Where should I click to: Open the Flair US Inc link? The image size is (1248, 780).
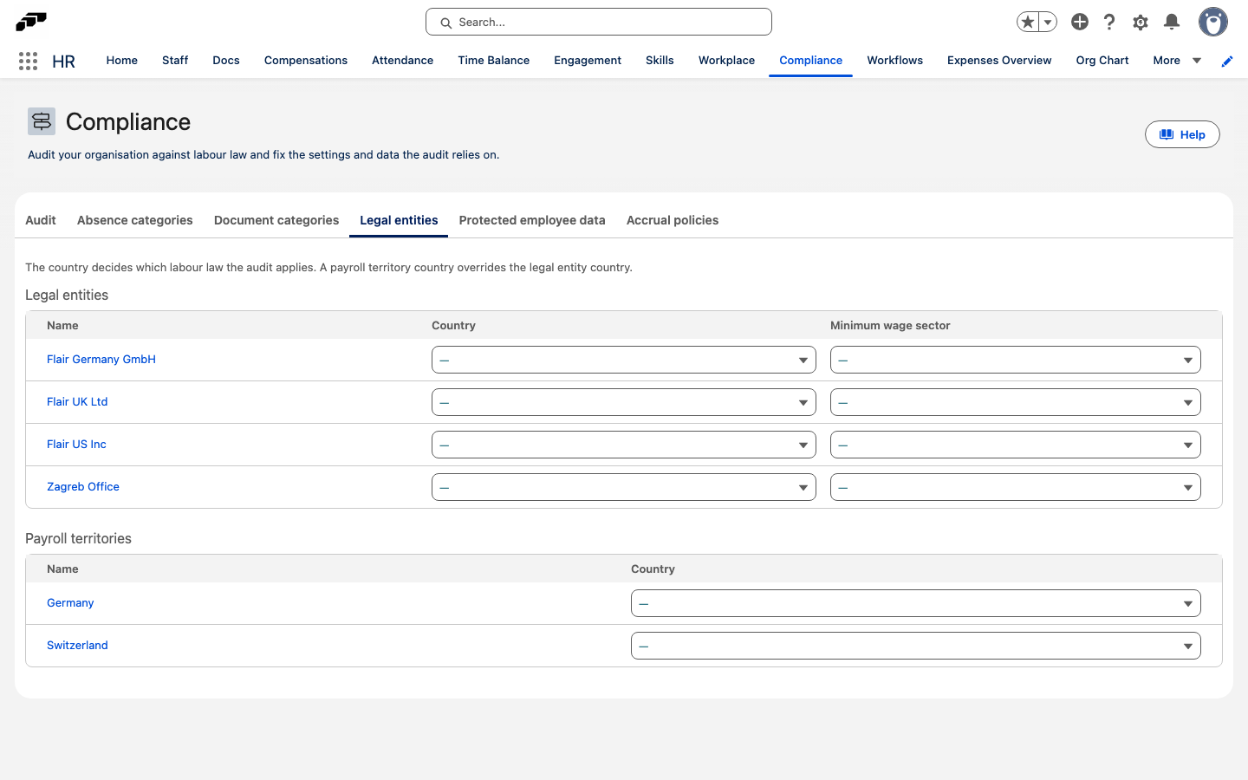[76, 445]
